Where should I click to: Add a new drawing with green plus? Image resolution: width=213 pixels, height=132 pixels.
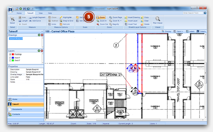point(39,35)
